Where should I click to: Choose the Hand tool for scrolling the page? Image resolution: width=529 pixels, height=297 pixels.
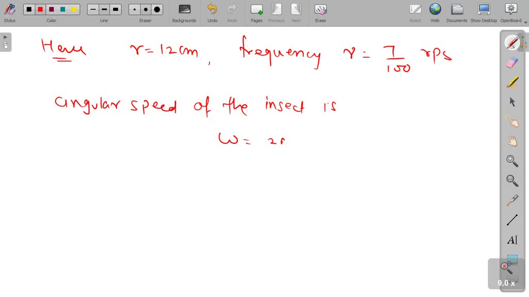[511, 141]
